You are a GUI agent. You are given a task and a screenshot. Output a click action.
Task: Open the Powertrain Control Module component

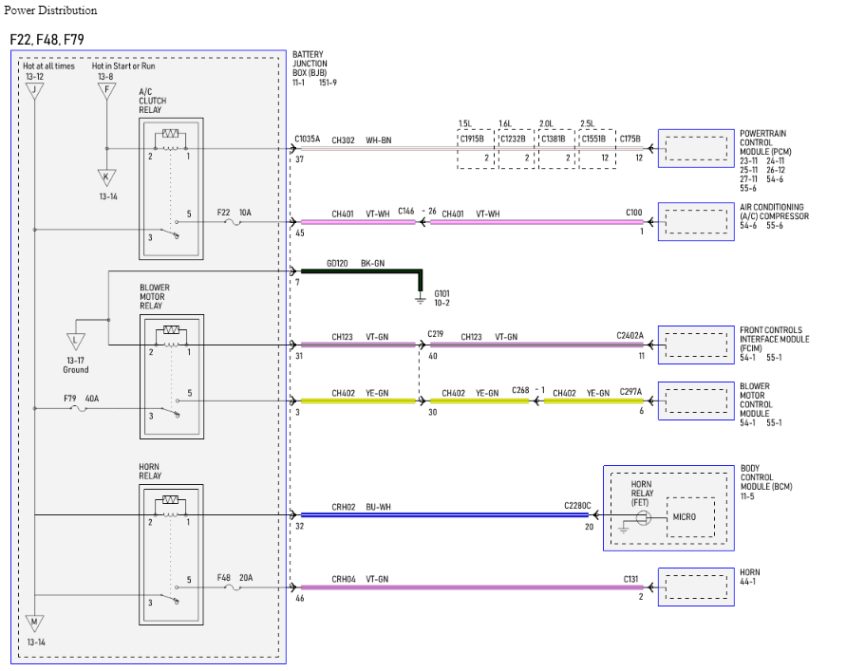696,148
